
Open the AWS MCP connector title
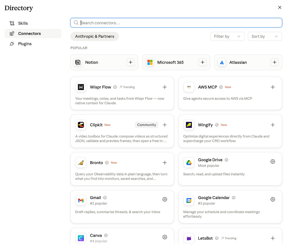pos(207,87)
